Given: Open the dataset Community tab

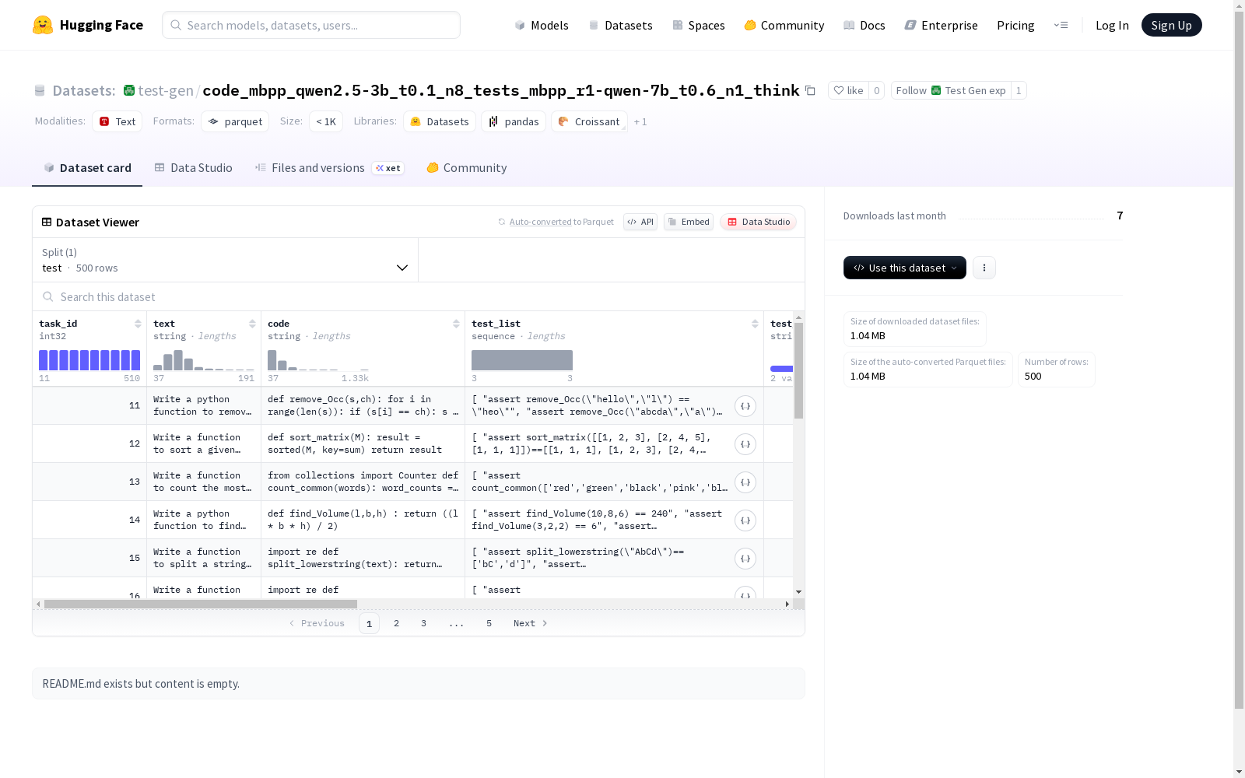Looking at the screenshot, I should click(467, 168).
